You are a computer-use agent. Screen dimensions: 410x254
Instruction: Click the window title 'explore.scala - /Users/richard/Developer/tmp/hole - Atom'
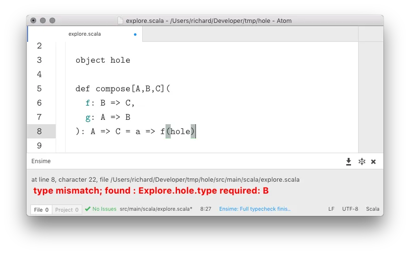click(x=209, y=20)
